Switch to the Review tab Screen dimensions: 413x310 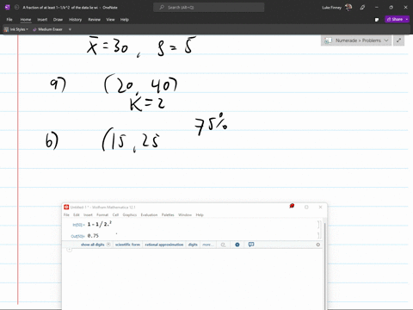click(94, 20)
